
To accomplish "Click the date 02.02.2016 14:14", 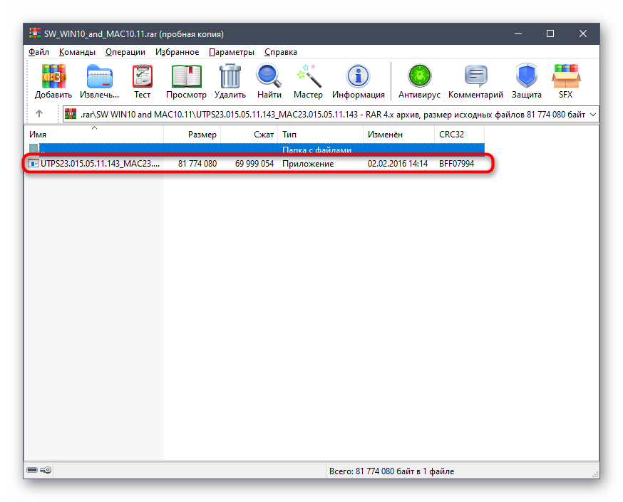I will pyautogui.click(x=397, y=164).
